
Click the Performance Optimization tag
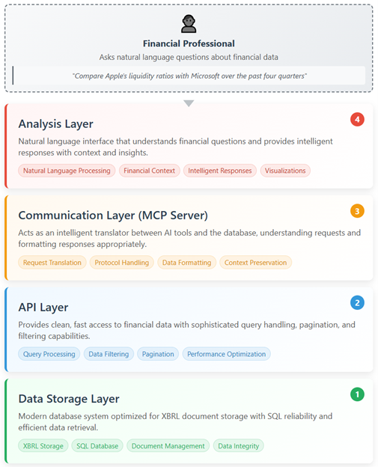(226, 354)
